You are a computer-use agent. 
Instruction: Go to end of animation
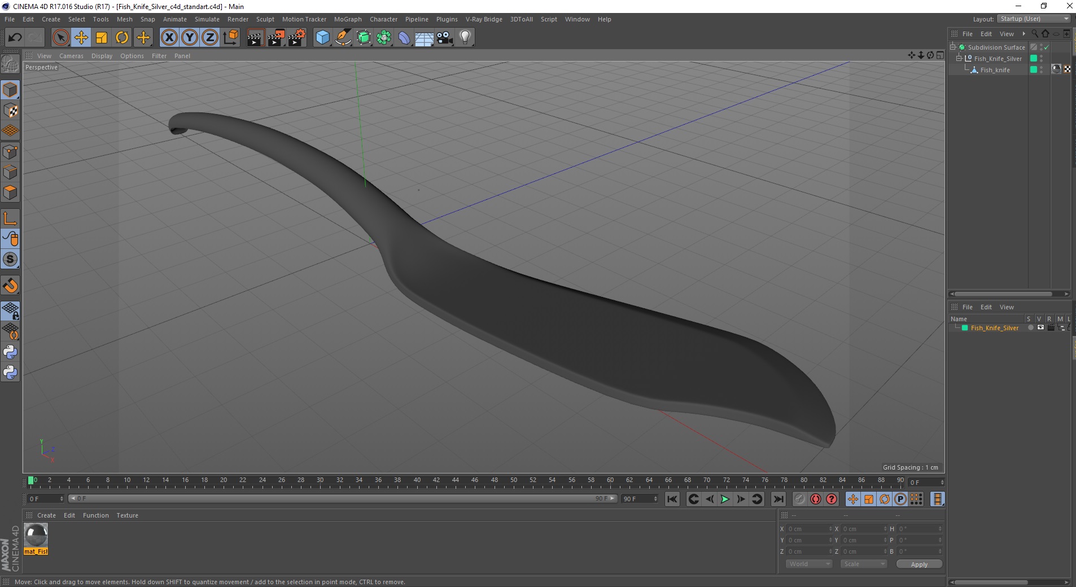778,499
